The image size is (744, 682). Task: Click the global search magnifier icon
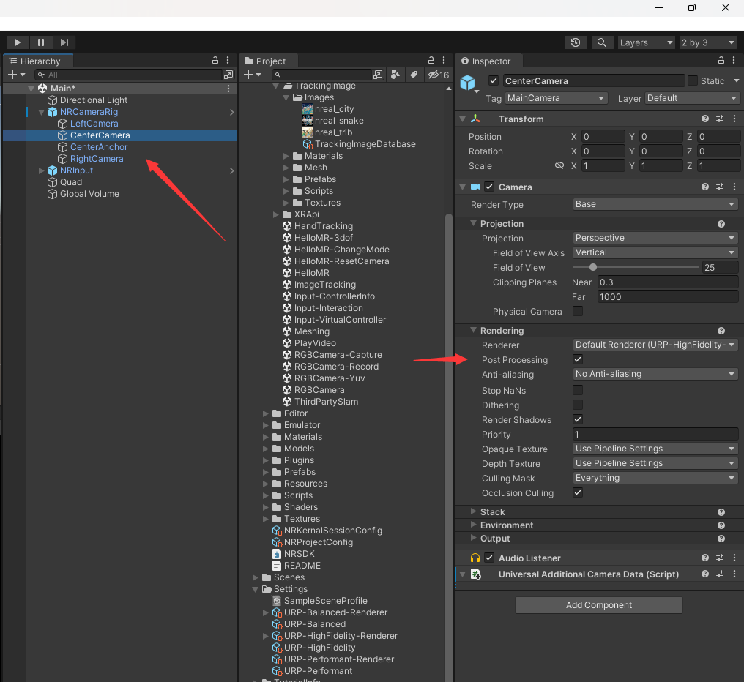(x=601, y=42)
